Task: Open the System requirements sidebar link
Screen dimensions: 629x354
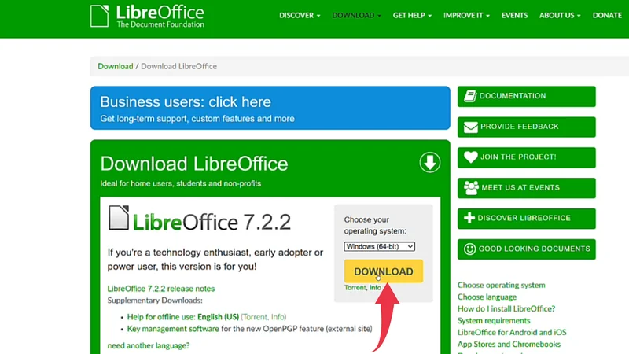Action: tap(494, 321)
